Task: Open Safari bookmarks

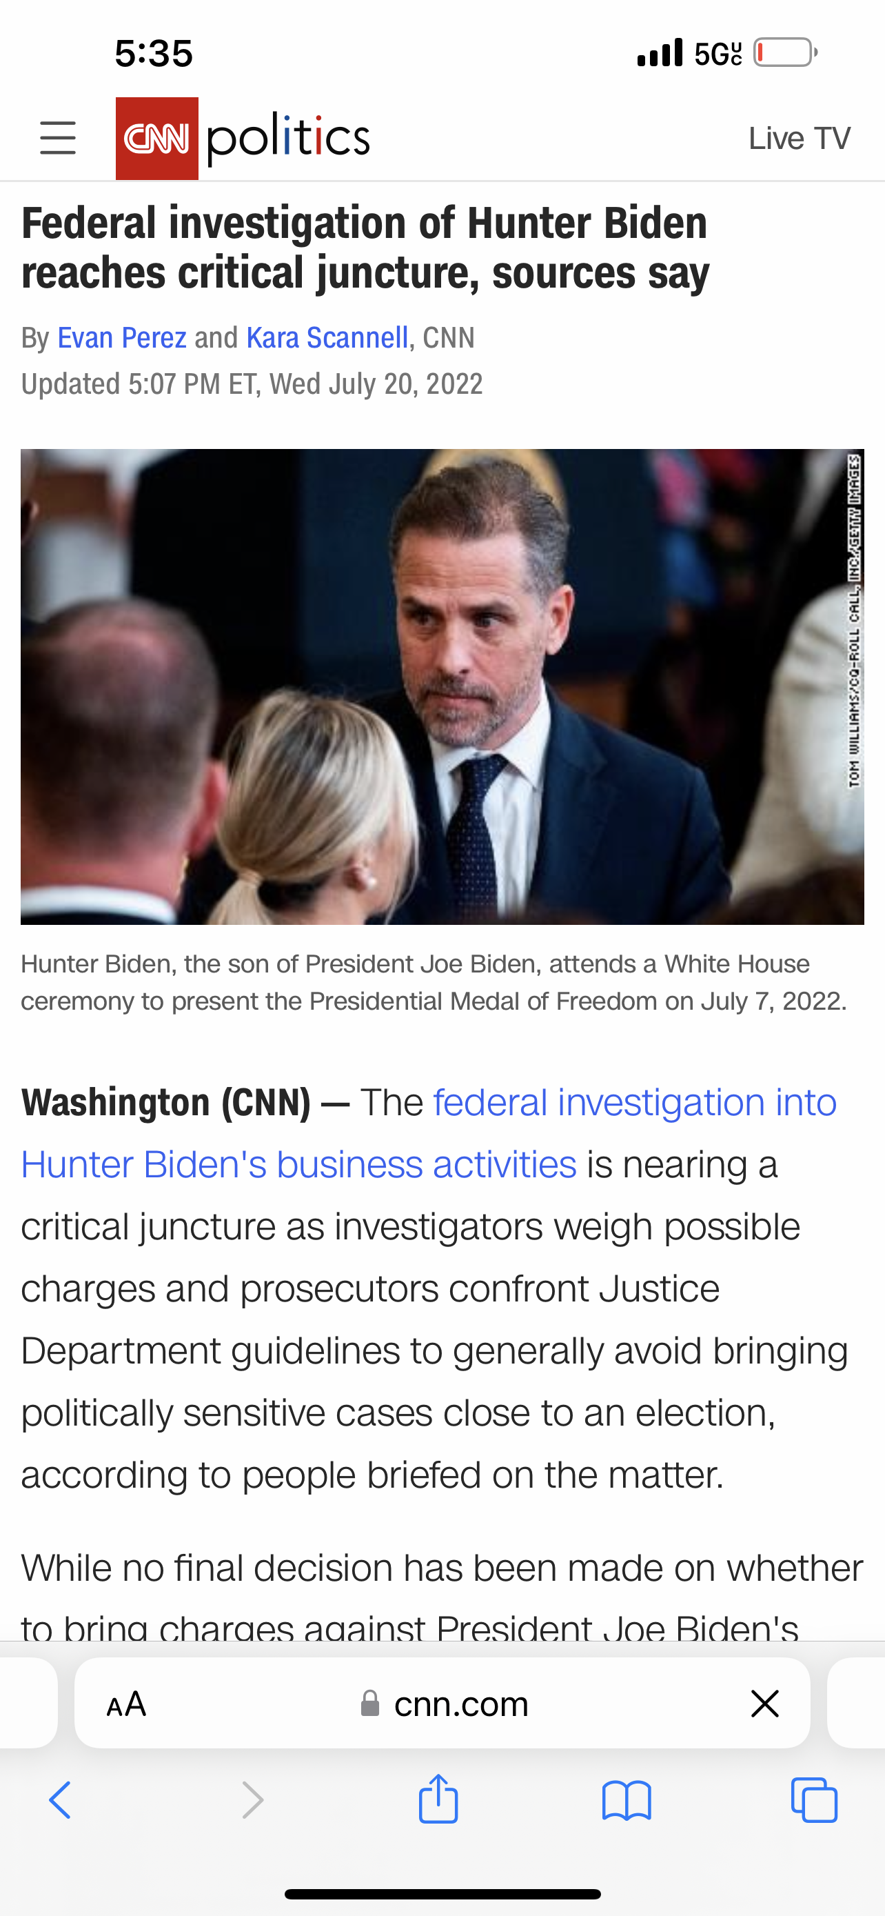Action: (x=627, y=1801)
